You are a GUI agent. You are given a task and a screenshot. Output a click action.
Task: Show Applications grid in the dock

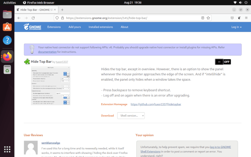pyautogui.click(x=7, y=149)
